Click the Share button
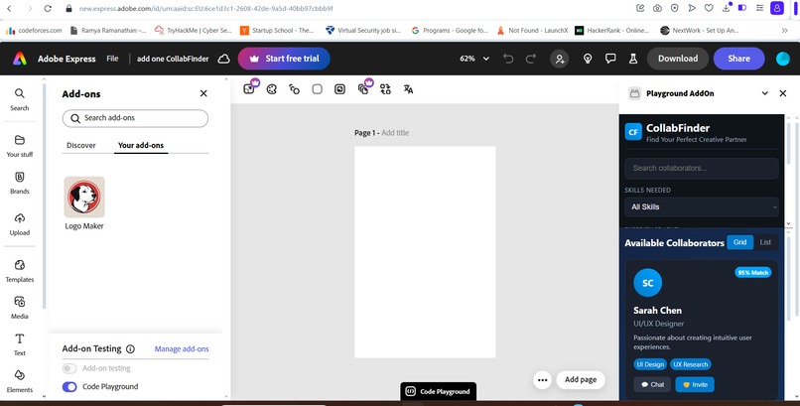This screenshot has width=800, height=406. click(x=738, y=59)
